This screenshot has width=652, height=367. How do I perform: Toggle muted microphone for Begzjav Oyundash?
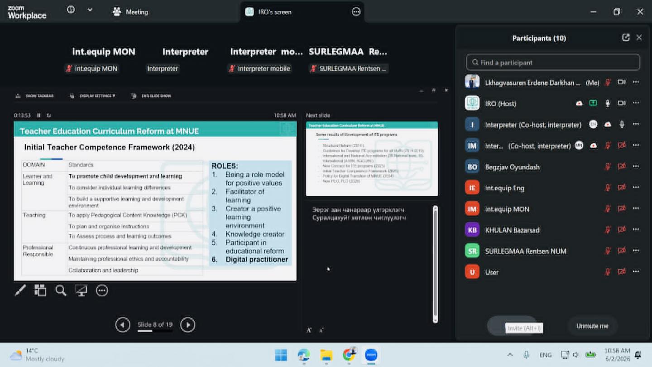(608, 167)
